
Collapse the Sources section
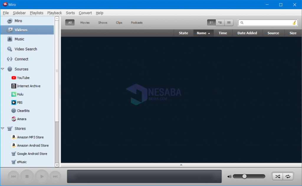(3, 69)
